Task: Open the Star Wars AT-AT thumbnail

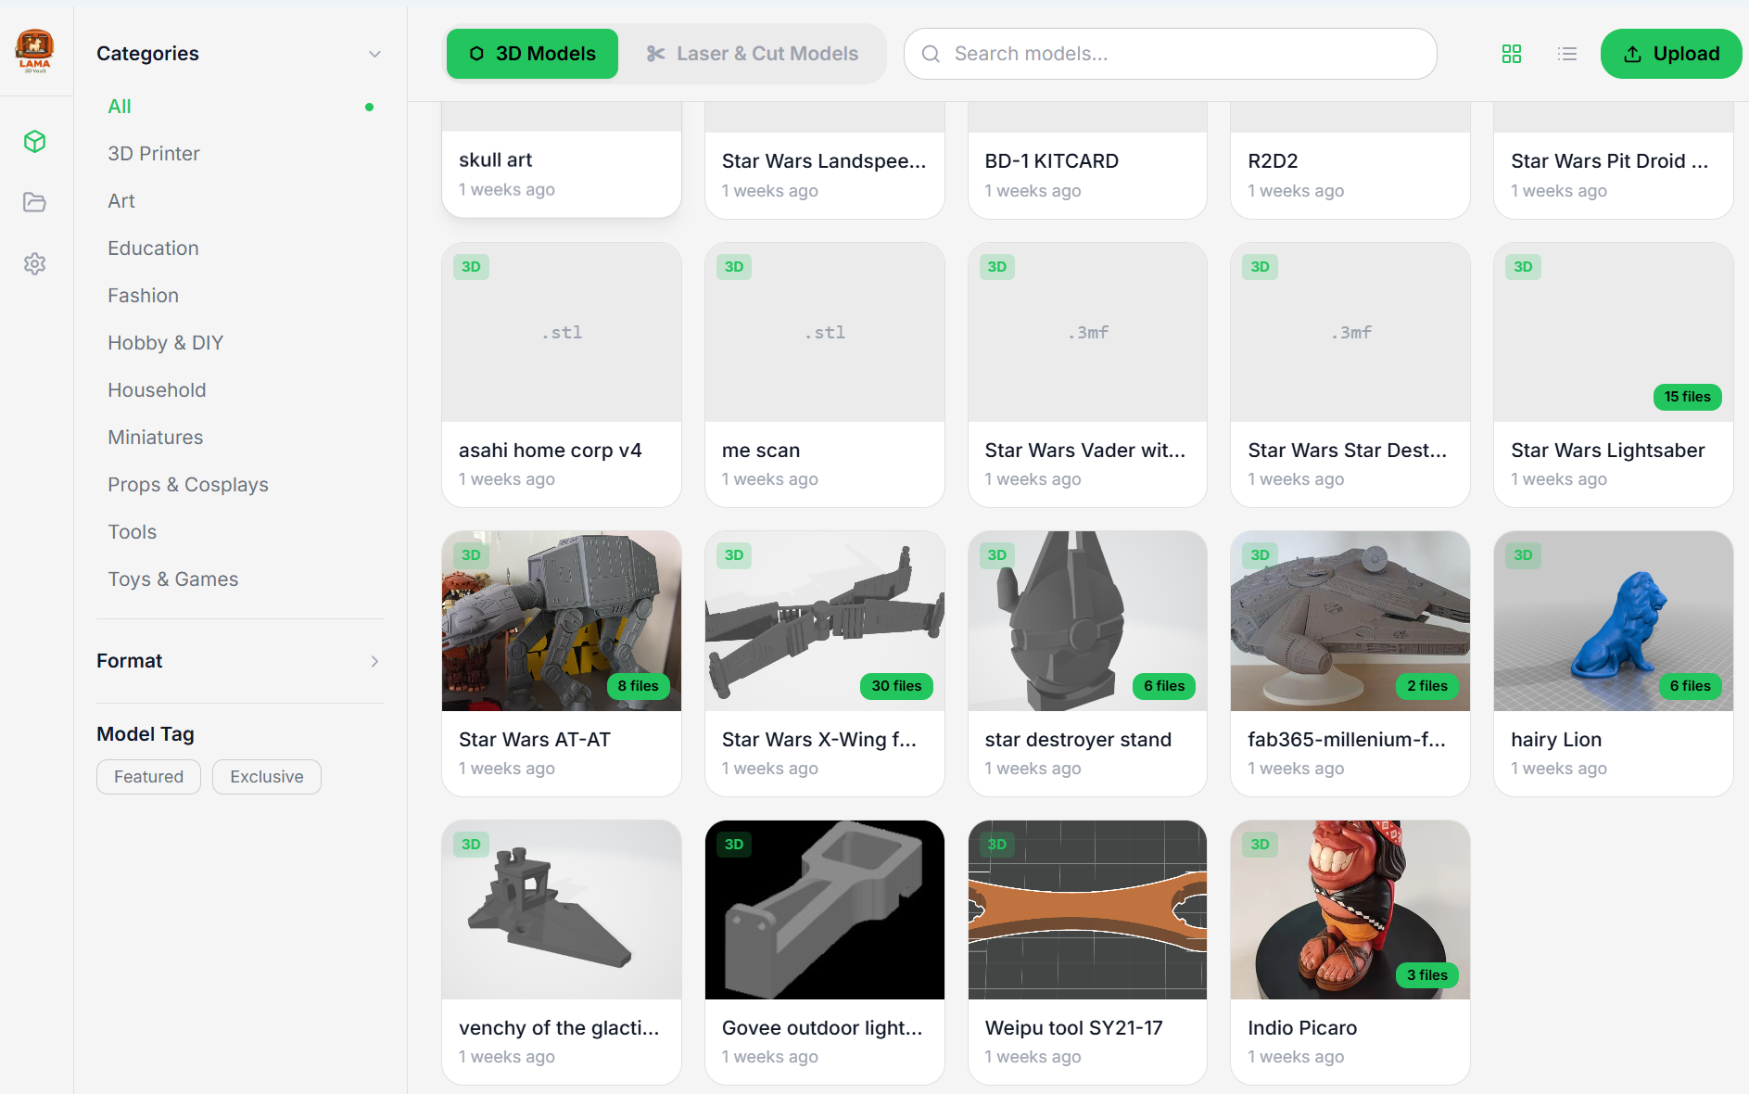Action: point(562,621)
